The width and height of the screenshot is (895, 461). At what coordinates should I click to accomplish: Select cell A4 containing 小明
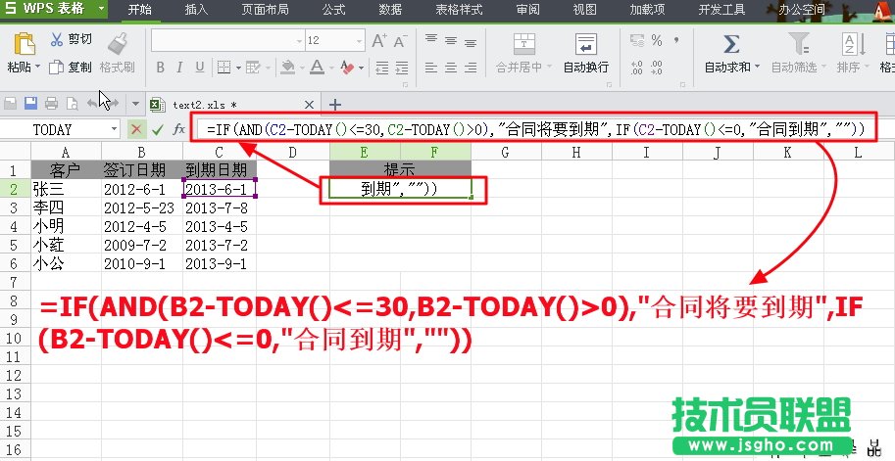click(x=67, y=226)
